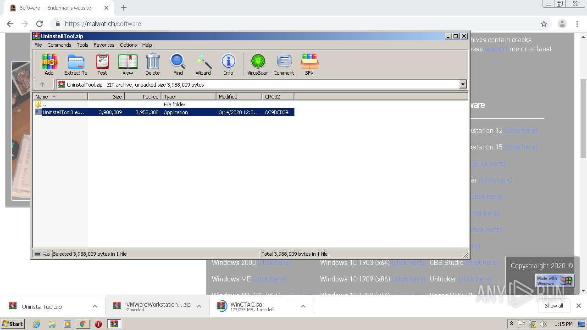
Task: Show archive Info
Action: click(x=228, y=64)
